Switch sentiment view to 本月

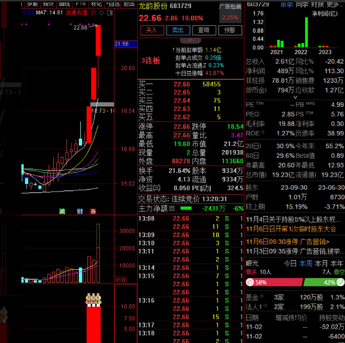click(322, 263)
